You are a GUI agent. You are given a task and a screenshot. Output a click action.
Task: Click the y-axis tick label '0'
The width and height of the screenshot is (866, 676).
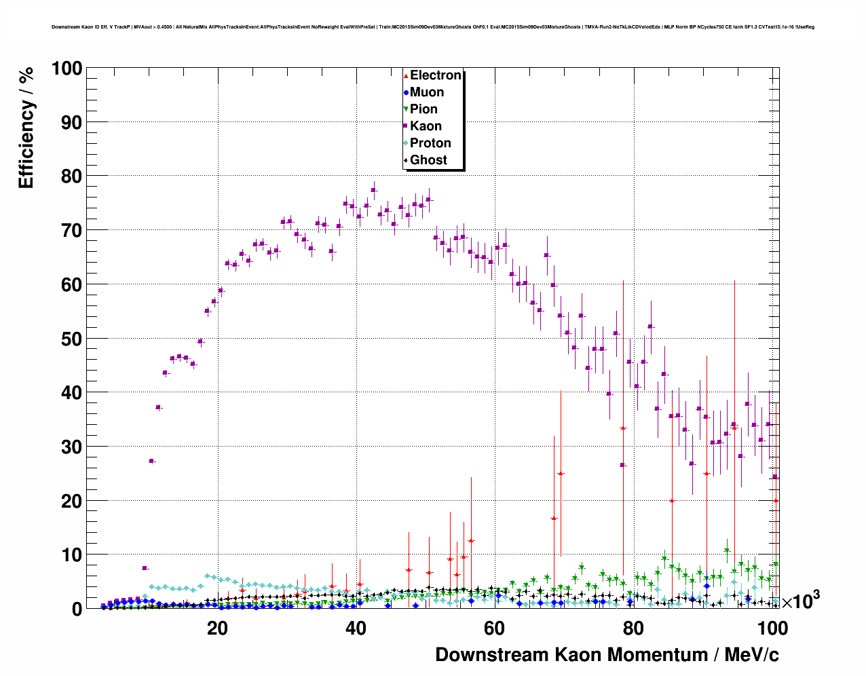(x=77, y=609)
